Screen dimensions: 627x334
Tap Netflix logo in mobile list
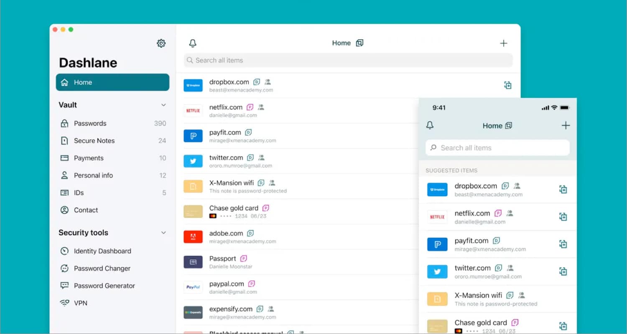tap(437, 217)
